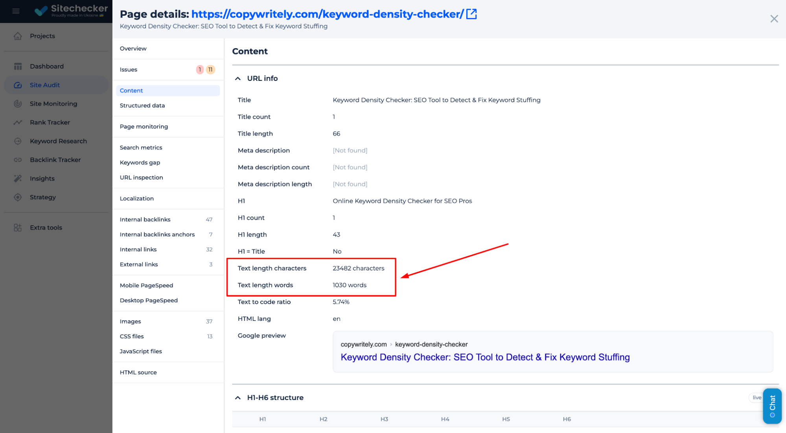Click the H5 column header
Image resolution: width=786 pixels, height=433 pixels.
click(506, 419)
